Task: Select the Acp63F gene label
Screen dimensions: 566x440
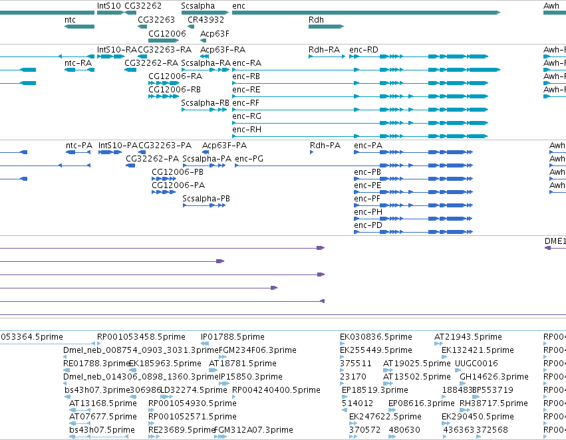Action: tap(215, 33)
